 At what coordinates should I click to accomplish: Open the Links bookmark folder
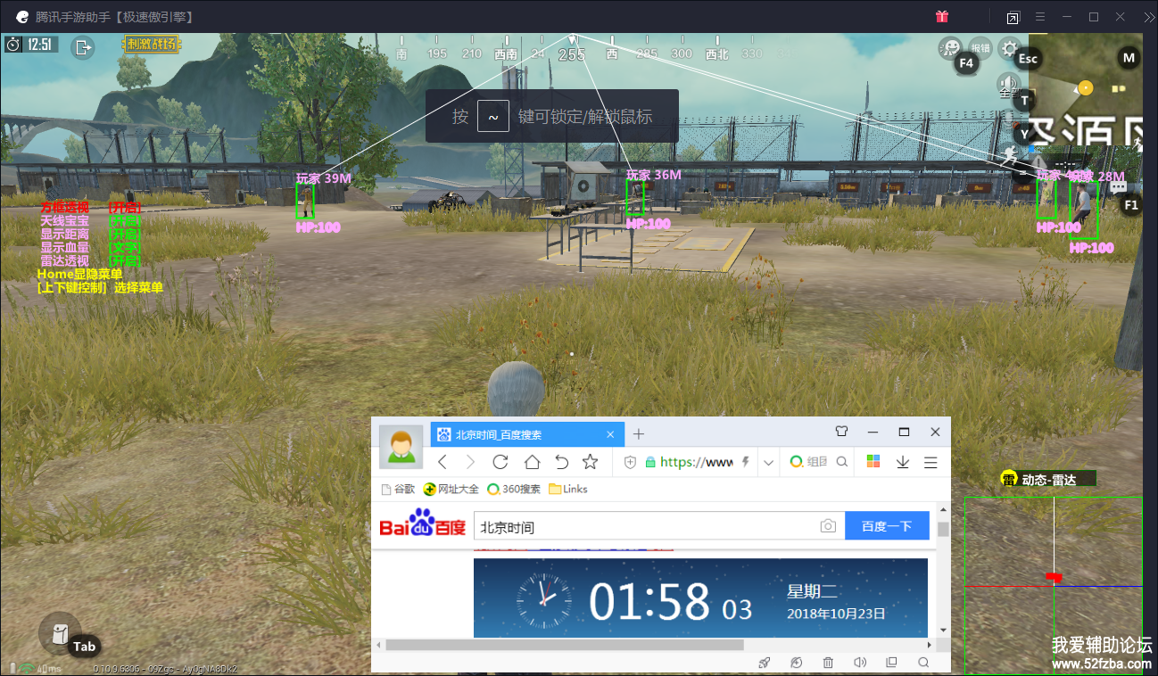(568, 489)
